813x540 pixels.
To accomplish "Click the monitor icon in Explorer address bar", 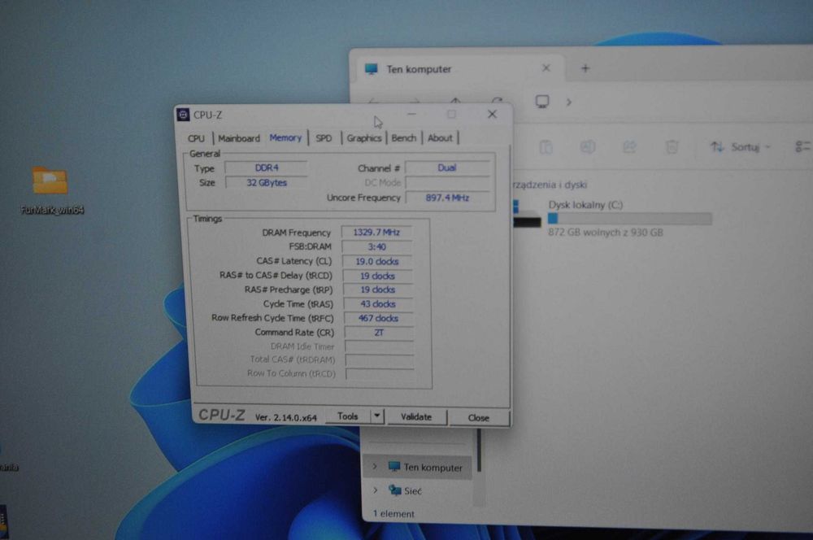I will coord(542,102).
